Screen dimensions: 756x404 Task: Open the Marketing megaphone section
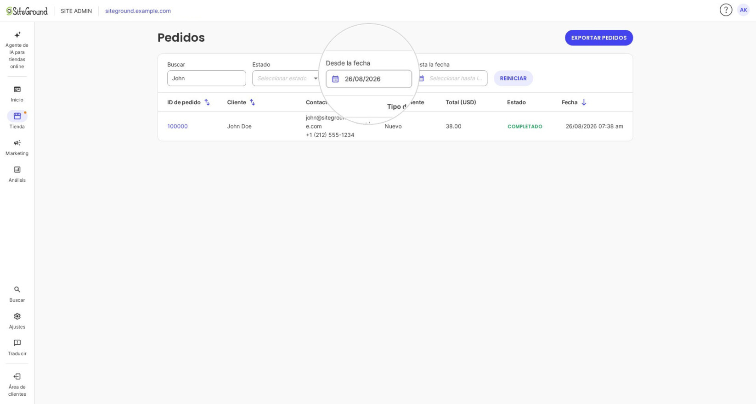[17, 147]
